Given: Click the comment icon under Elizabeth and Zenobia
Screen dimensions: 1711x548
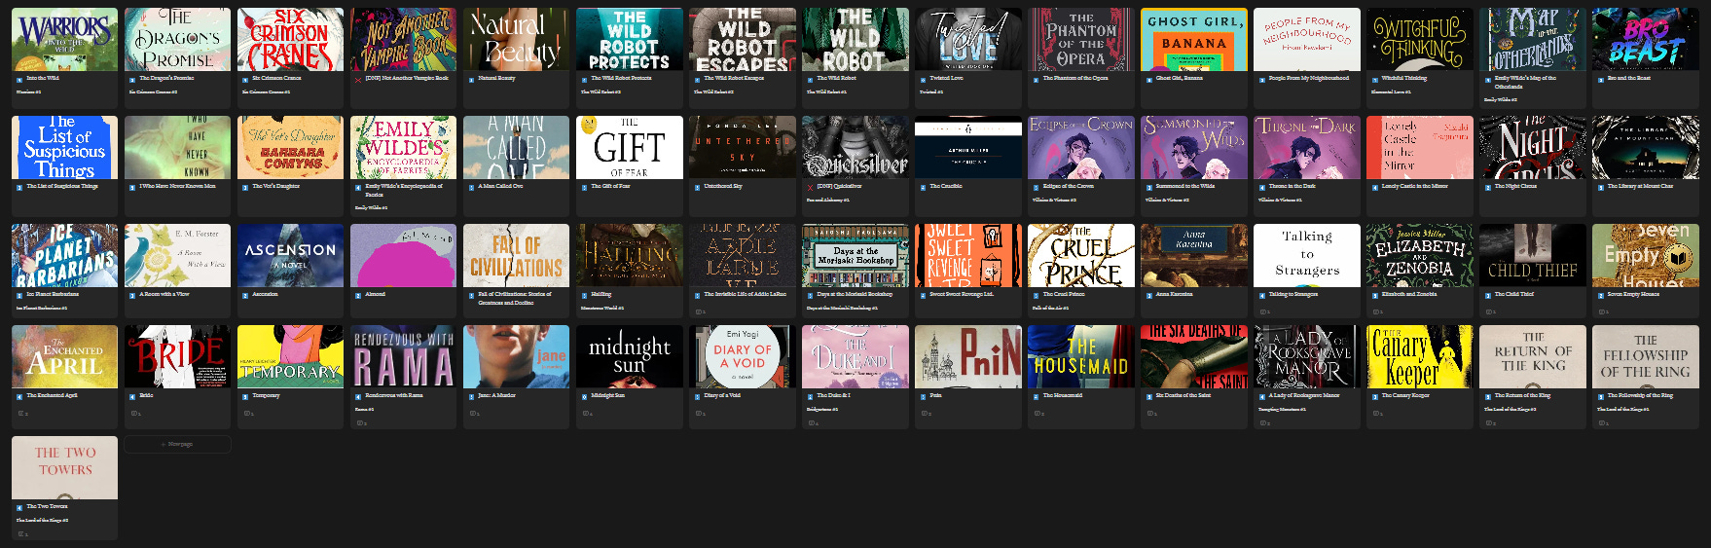Looking at the screenshot, I should click(x=1377, y=311).
